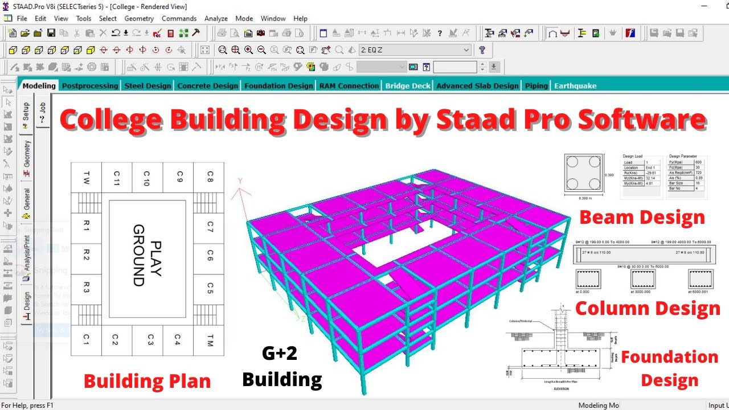Screen dimensions: 729x410
Task: Switch to the Concrete Design tab
Action: (208, 86)
